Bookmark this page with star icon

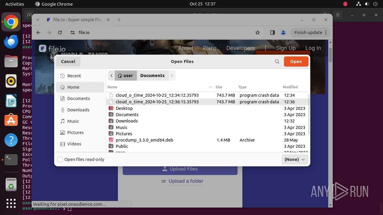pos(258,33)
